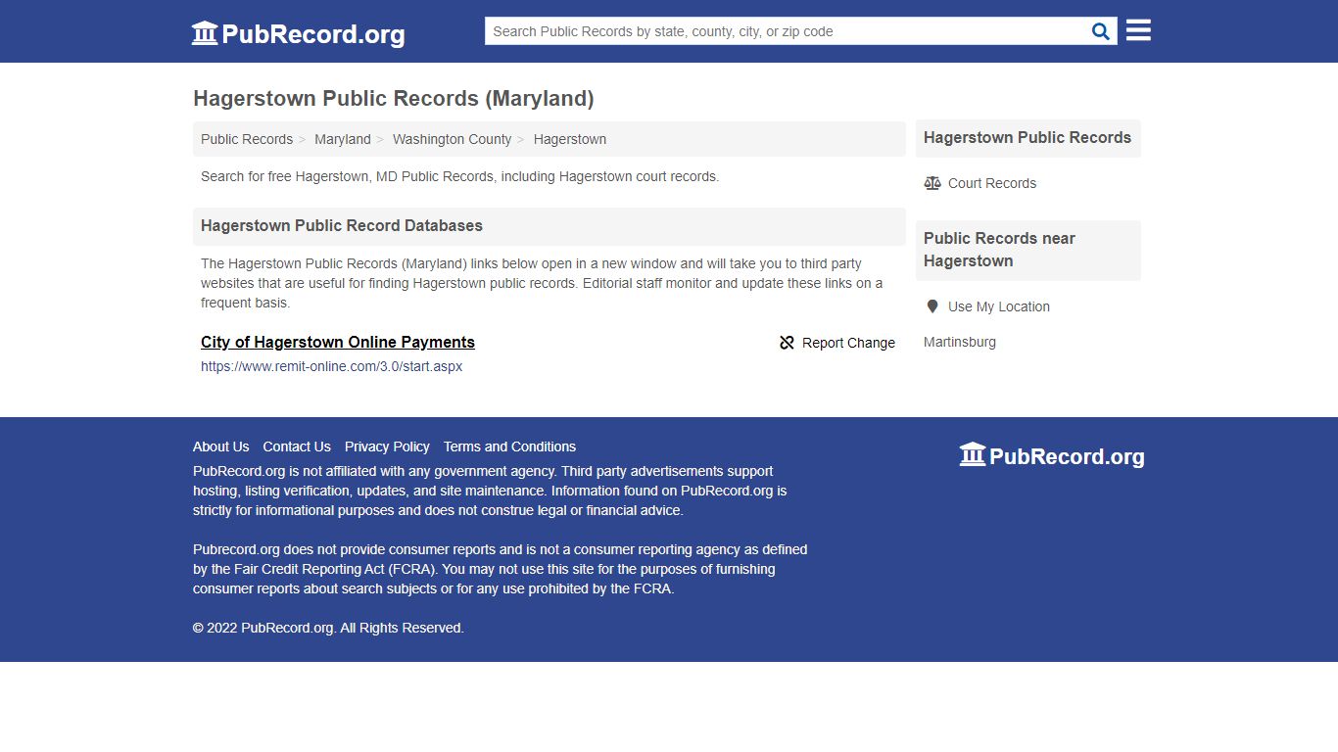Click the Search for free Hagerstown description text
The width and height of the screenshot is (1338, 752).
click(x=459, y=176)
